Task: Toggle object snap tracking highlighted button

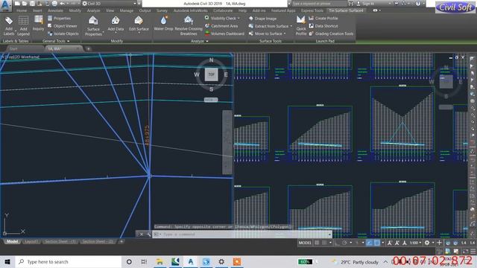Action: tap(369, 243)
